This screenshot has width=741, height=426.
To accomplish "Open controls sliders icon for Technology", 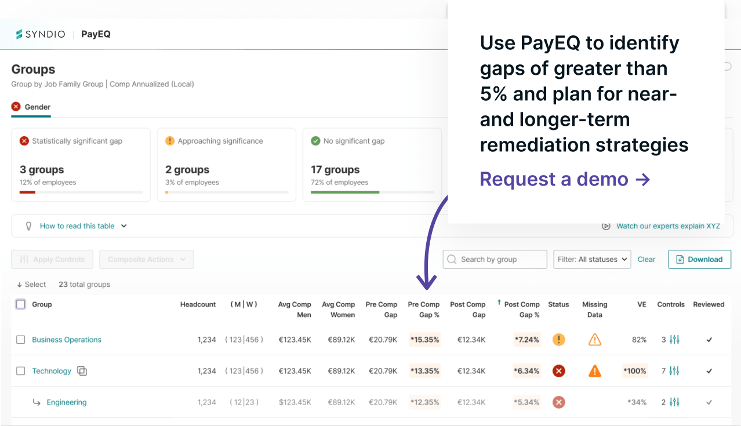I will 674,371.
